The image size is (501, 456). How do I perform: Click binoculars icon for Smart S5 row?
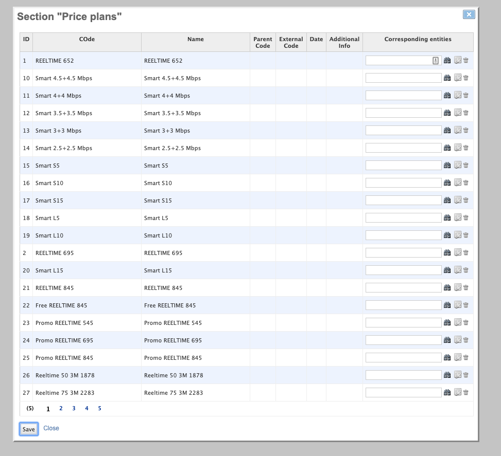(447, 166)
